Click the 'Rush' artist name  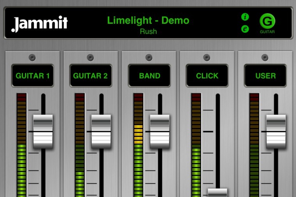tap(148, 31)
